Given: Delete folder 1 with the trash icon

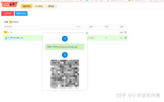Looking at the screenshot, I should (126, 32).
